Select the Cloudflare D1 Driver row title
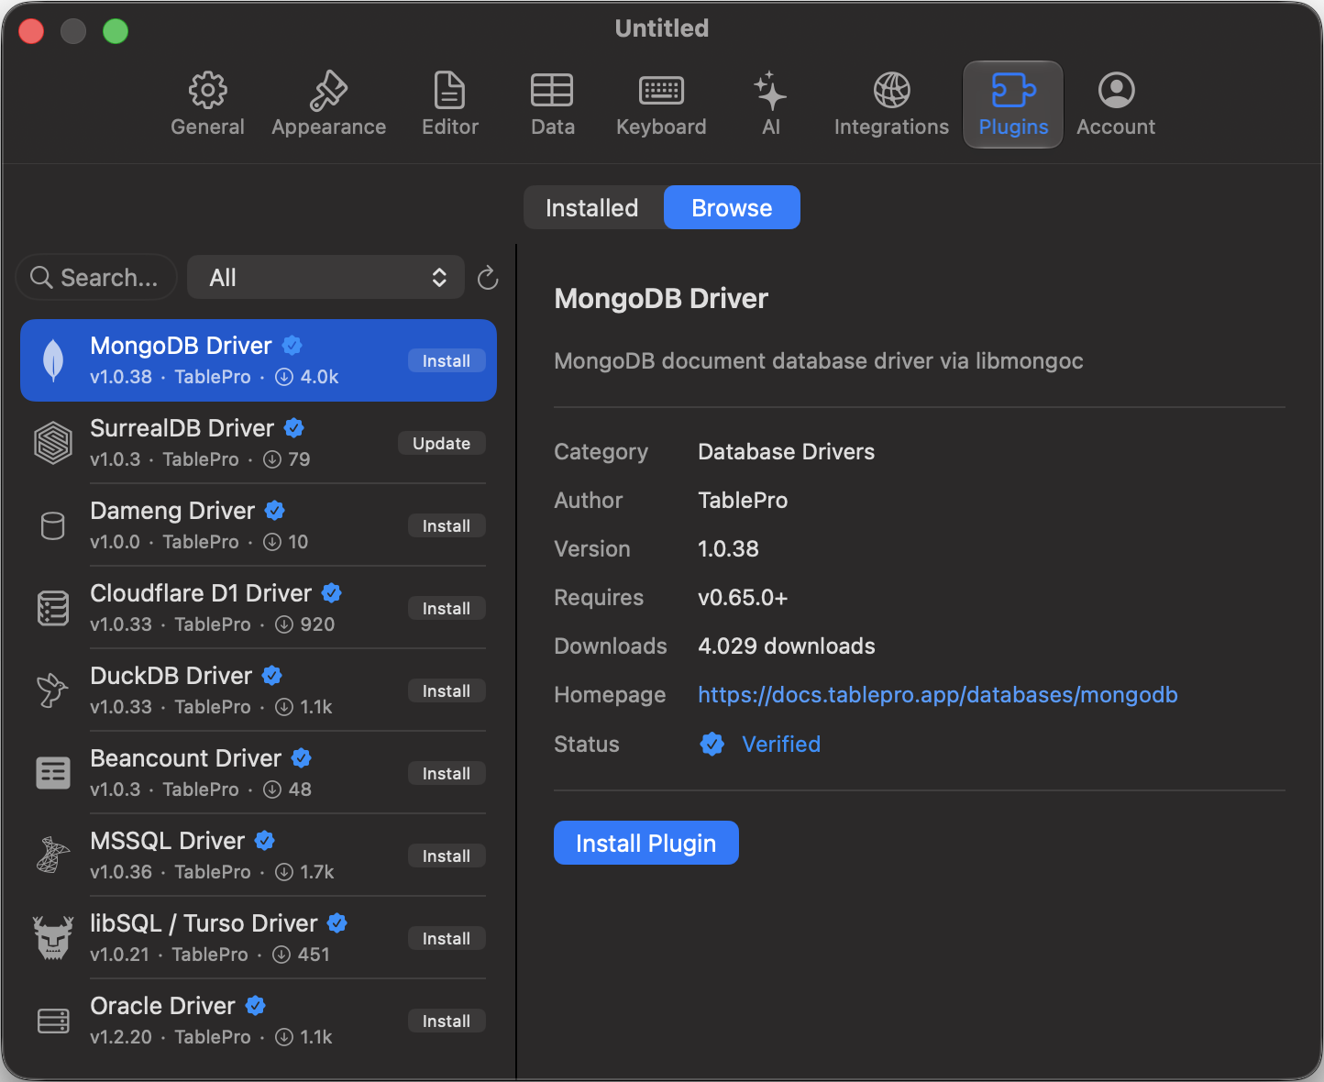Image resolution: width=1324 pixels, height=1082 pixels. click(x=201, y=593)
